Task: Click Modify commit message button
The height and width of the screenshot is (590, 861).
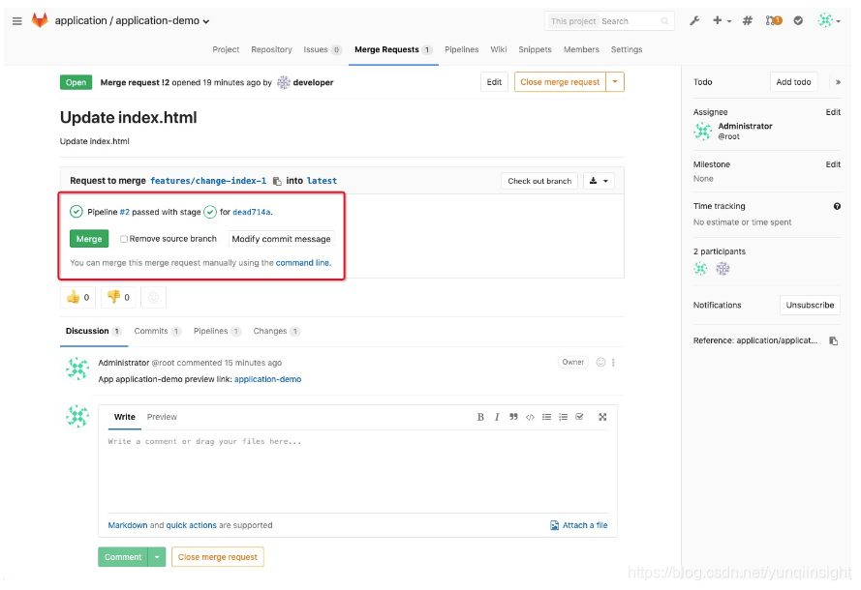Action: pyautogui.click(x=281, y=239)
